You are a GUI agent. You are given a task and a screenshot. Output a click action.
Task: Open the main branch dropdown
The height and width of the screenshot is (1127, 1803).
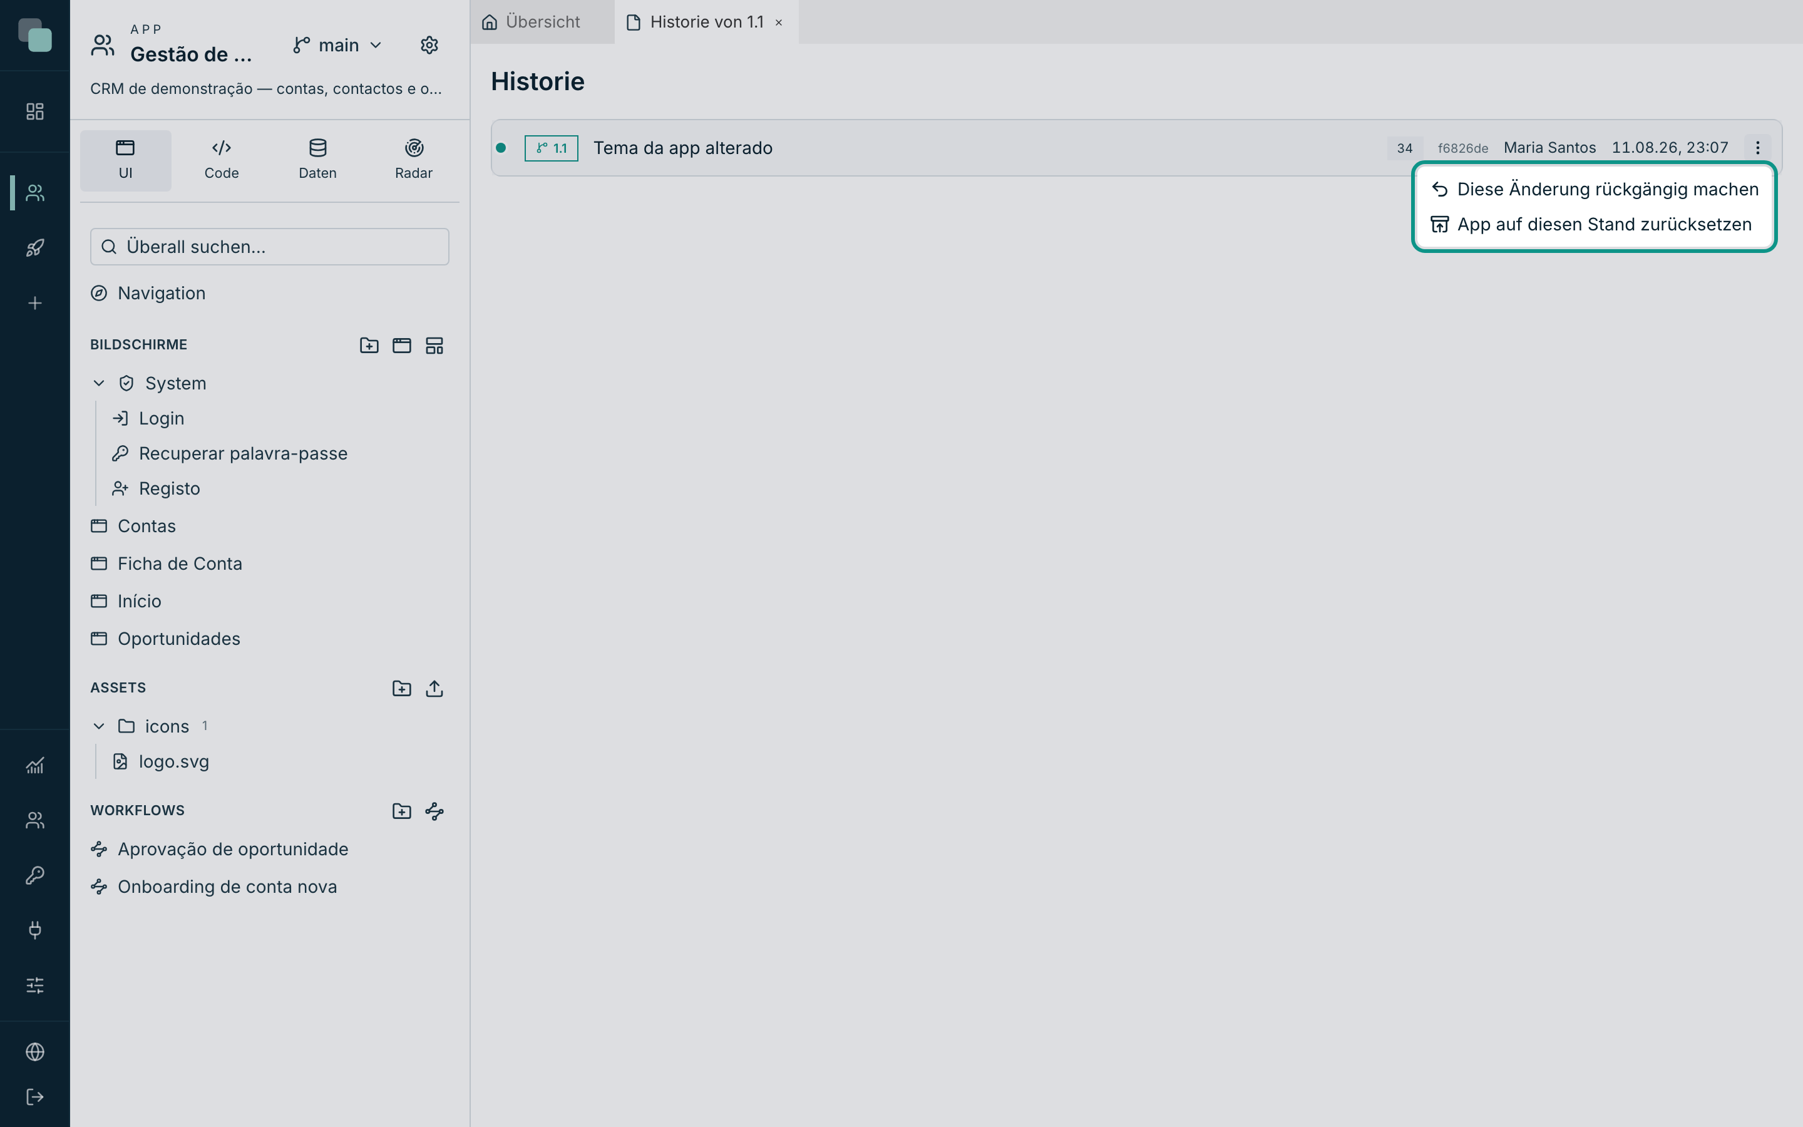pyautogui.click(x=337, y=46)
